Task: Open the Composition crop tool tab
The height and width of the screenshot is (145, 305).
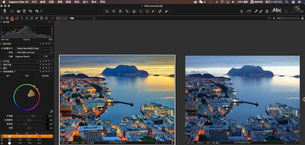Action: click(27, 18)
